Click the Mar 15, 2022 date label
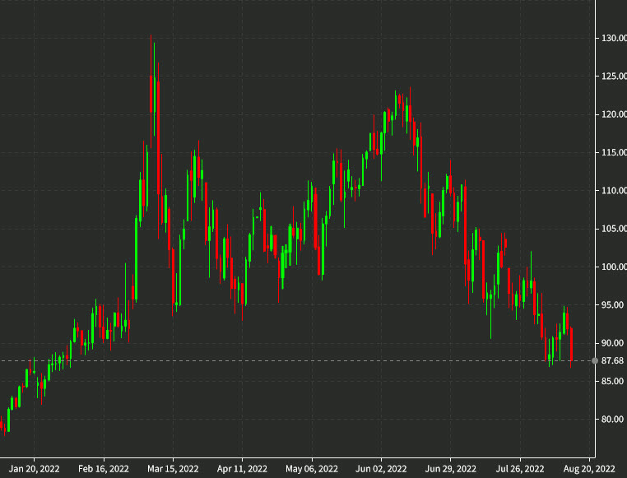Viewport: 627px width, 478px height. point(173,469)
